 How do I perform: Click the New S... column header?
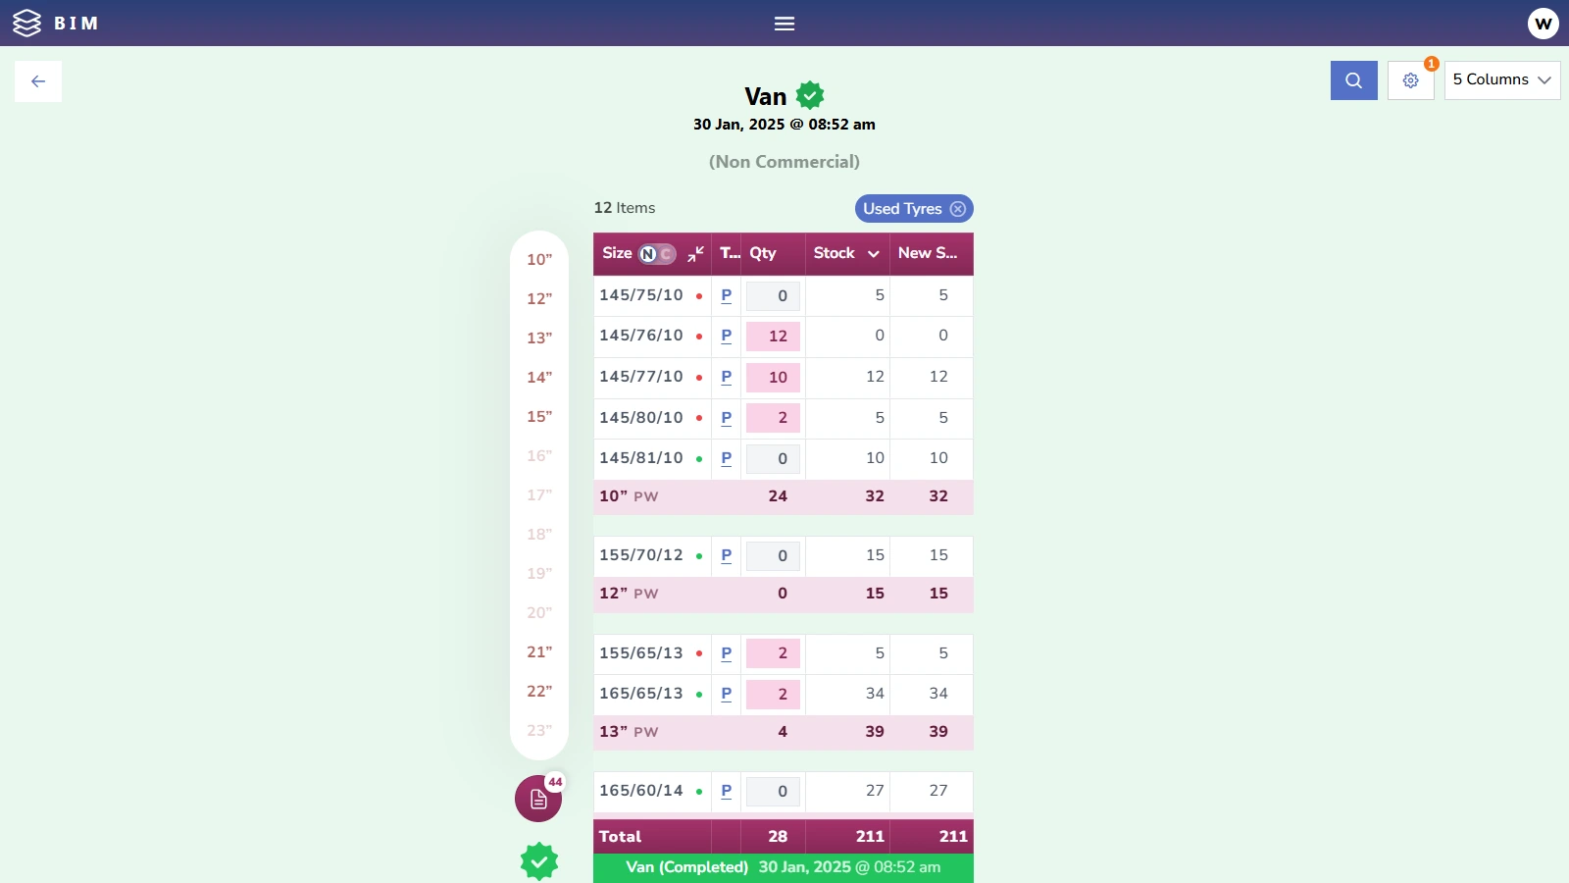(x=928, y=253)
